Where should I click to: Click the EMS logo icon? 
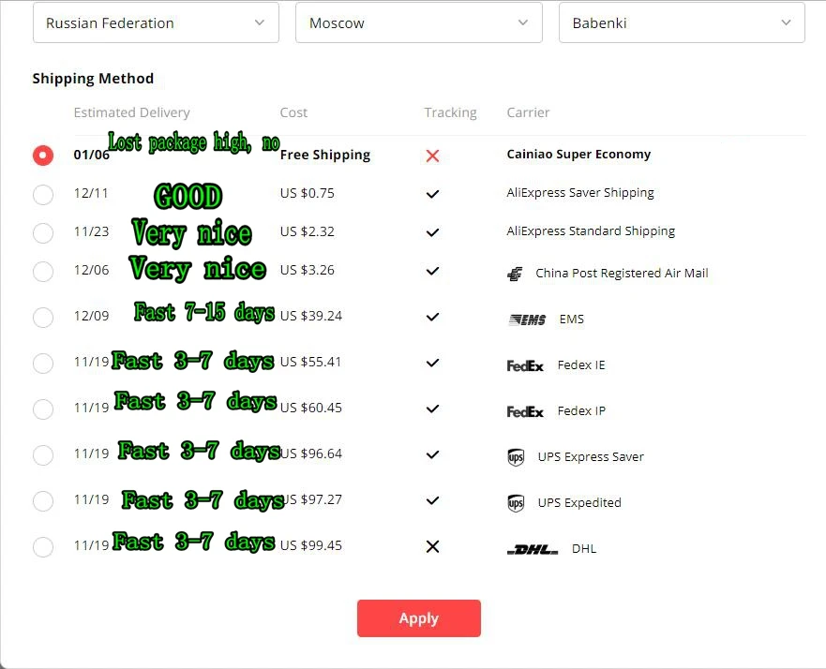coord(527,320)
